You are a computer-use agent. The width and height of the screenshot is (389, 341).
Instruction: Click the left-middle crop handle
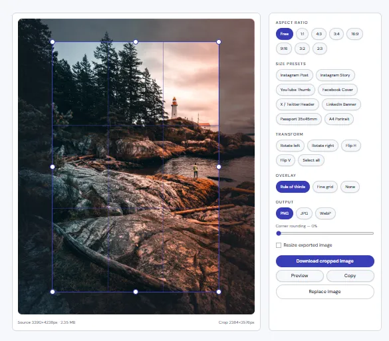pyautogui.click(x=53, y=167)
